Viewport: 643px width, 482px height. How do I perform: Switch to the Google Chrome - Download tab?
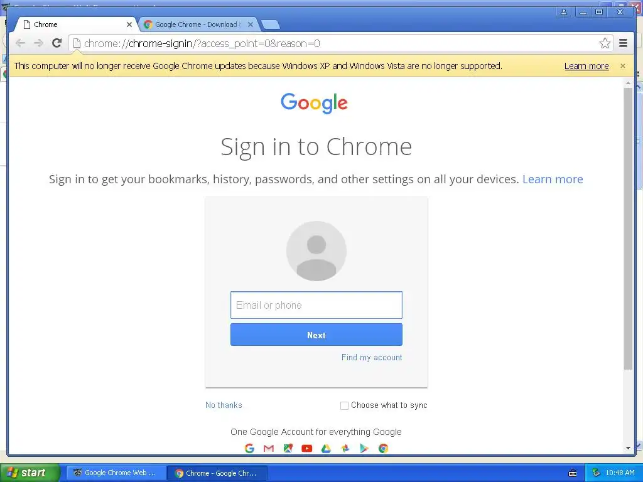click(x=198, y=24)
